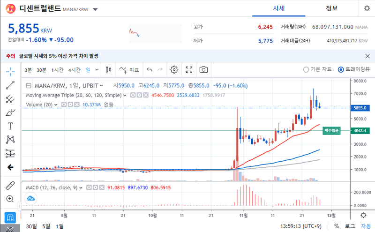The width and height of the screenshot is (375, 232).
Task: Set range to 1일
Action: tap(60, 226)
